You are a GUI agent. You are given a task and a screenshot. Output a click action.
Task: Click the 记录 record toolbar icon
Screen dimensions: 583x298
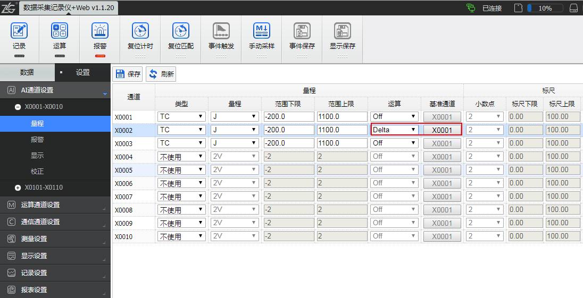point(19,32)
